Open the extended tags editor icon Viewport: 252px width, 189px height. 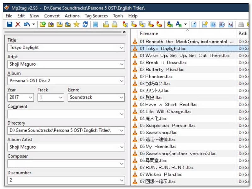click(x=194, y=24)
